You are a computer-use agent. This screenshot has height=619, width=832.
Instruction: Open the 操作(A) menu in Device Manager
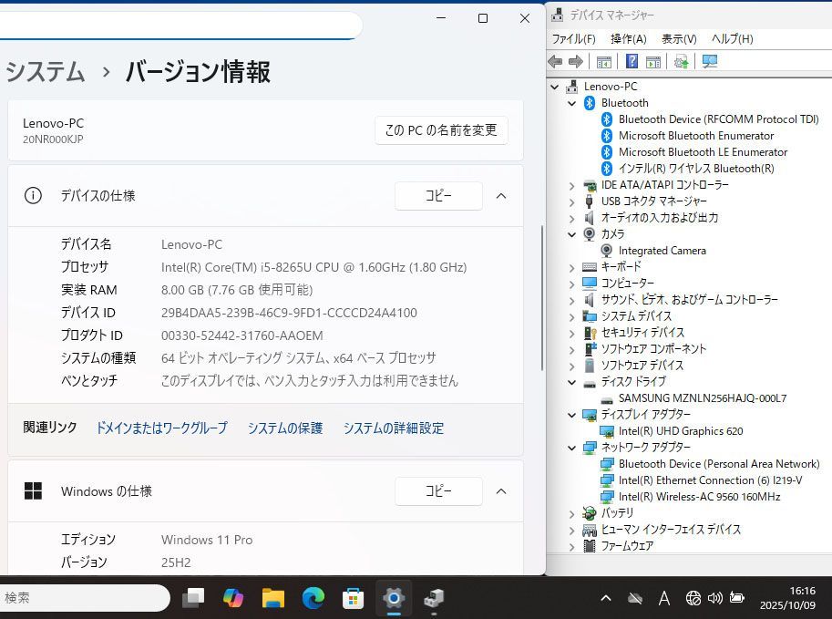[627, 39]
